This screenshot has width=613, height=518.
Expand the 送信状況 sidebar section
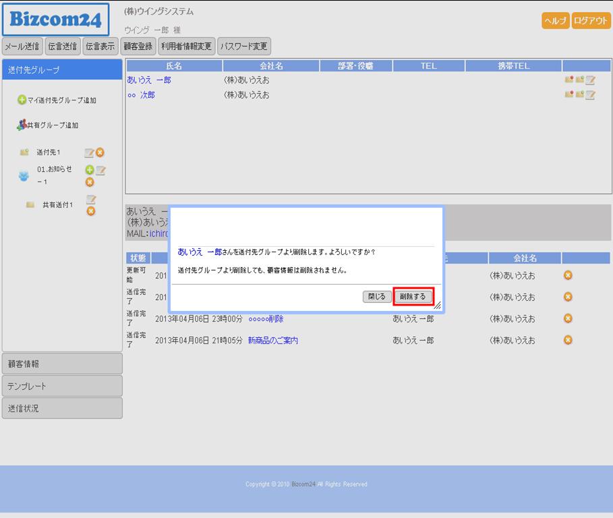[x=62, y=408]
